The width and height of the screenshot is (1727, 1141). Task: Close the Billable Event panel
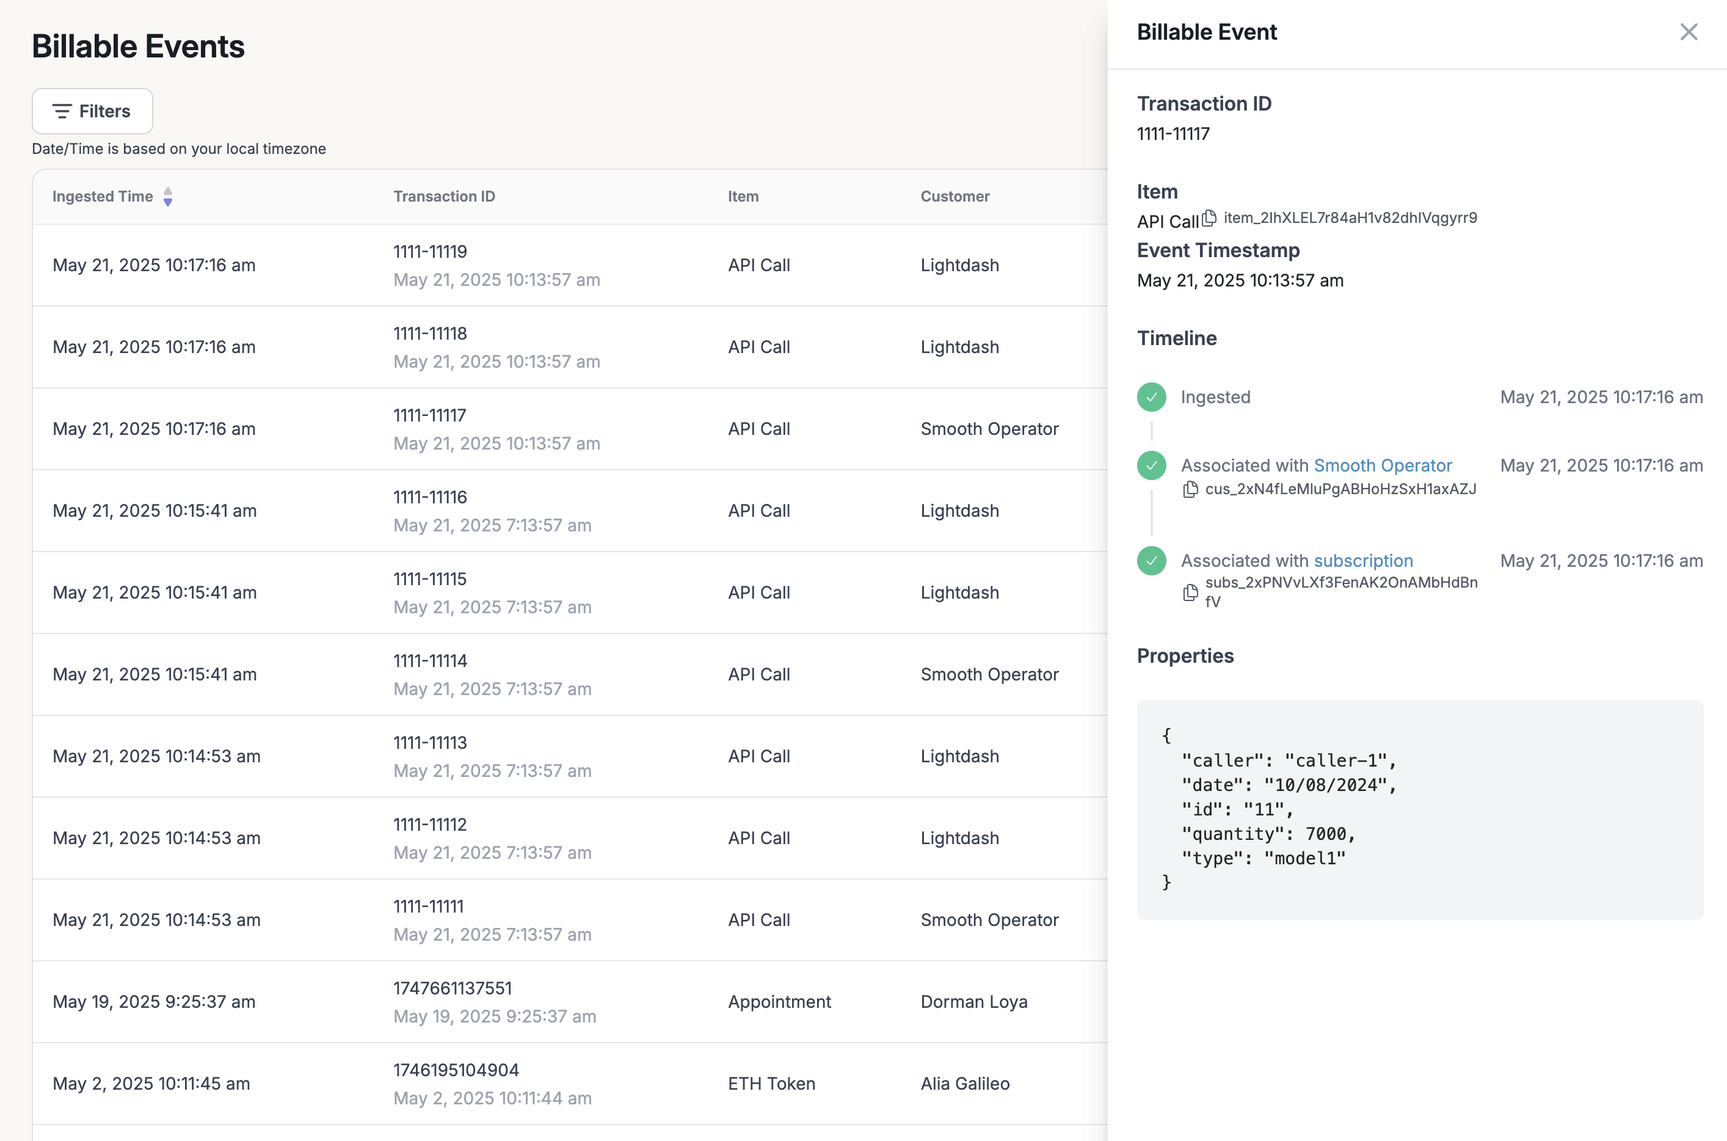point(1689,32)
